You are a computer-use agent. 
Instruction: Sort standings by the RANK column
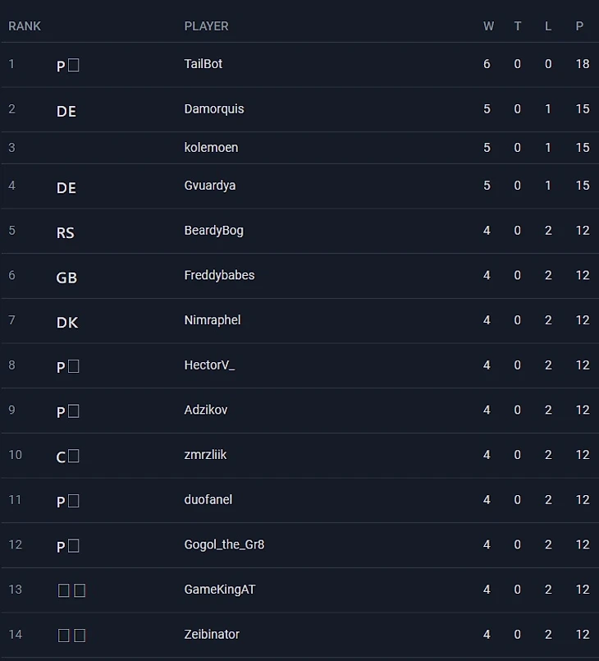point(25,26)
